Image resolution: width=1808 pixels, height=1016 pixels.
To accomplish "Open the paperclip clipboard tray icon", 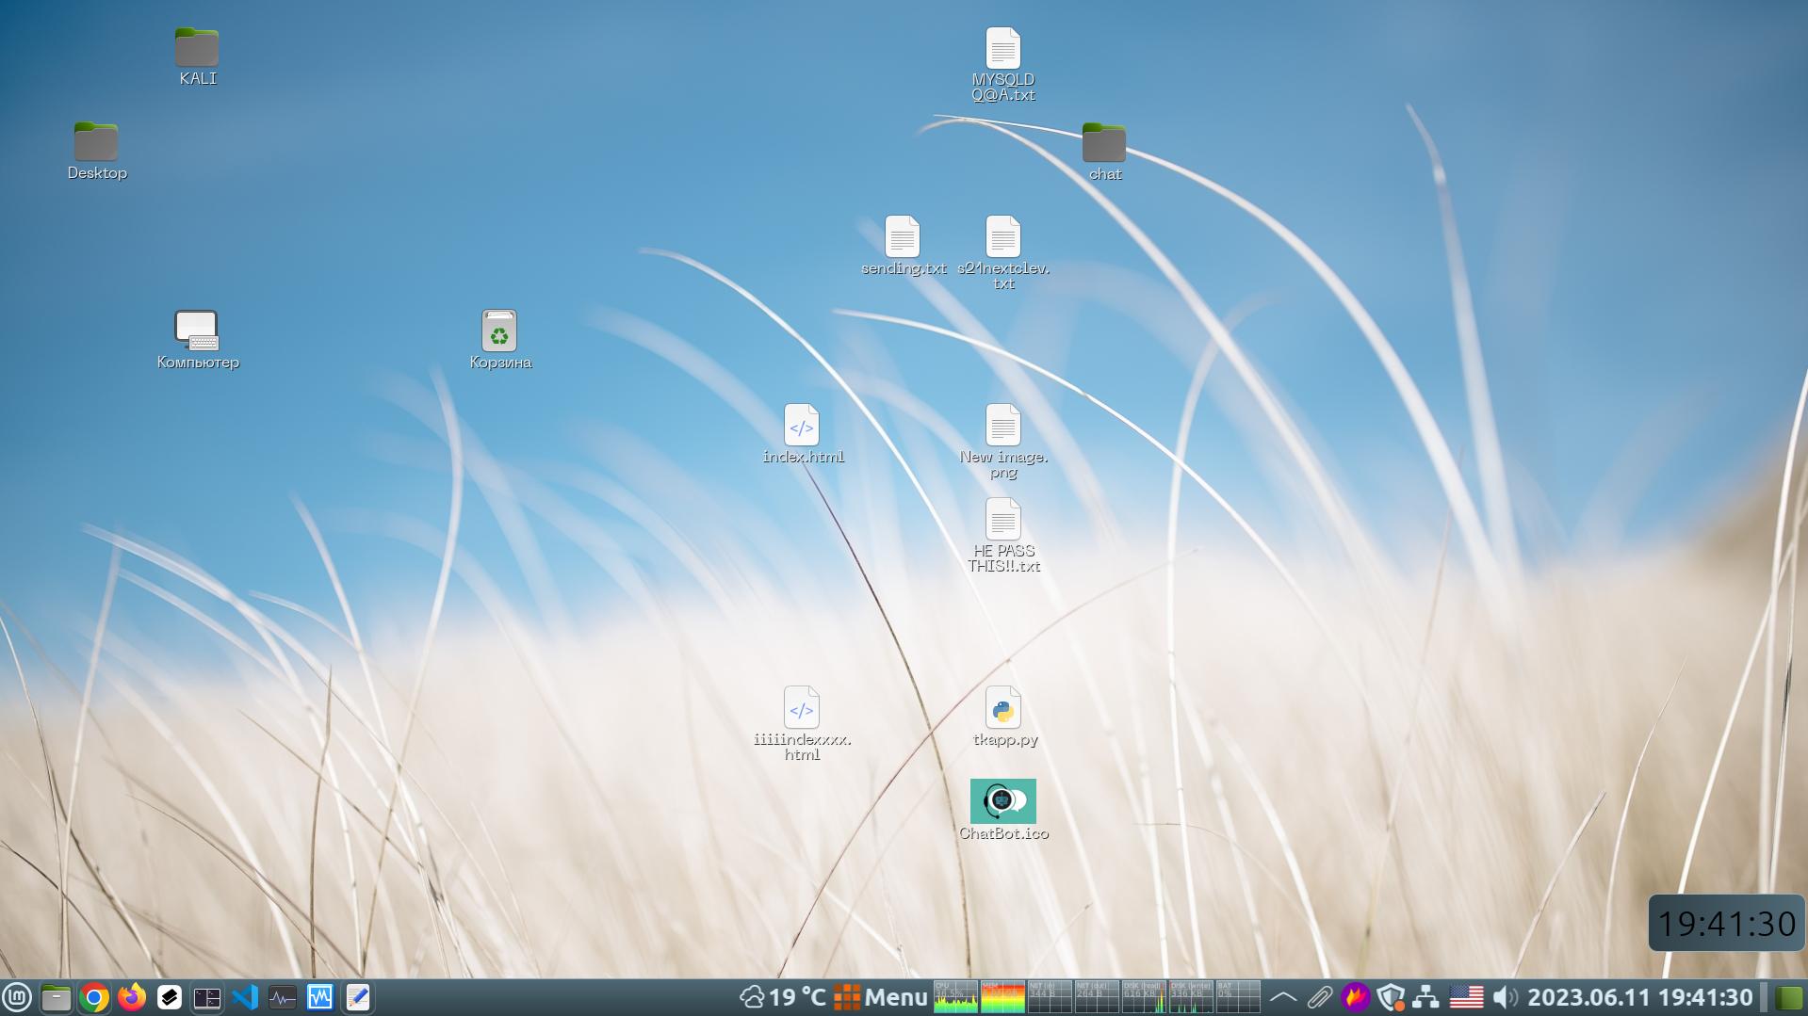I will point(1319,997).
